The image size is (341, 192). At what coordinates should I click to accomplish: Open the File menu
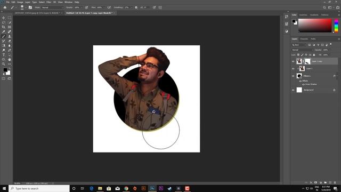8,2
